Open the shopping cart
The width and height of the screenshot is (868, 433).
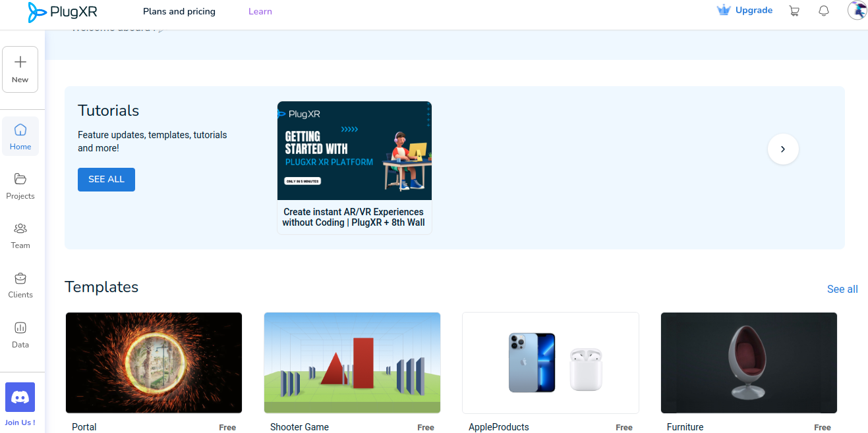point(794,11)
